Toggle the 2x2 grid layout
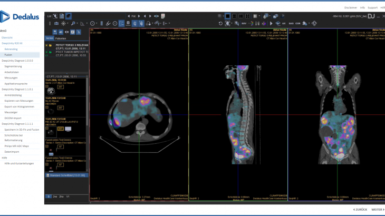 (x=247, y=16)
